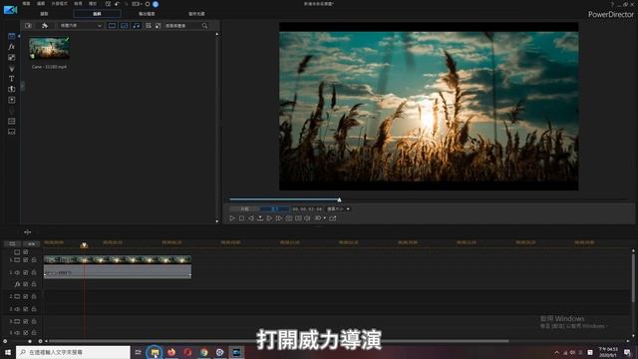Click the library expand view icon

[158, 26]
